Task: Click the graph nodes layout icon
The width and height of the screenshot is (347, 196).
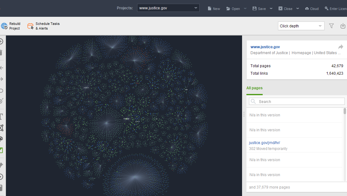Action: click(2, 128)
